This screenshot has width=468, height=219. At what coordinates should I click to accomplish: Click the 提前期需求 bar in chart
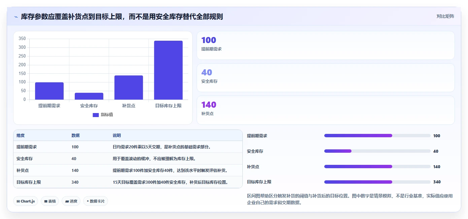pos(49,91)
